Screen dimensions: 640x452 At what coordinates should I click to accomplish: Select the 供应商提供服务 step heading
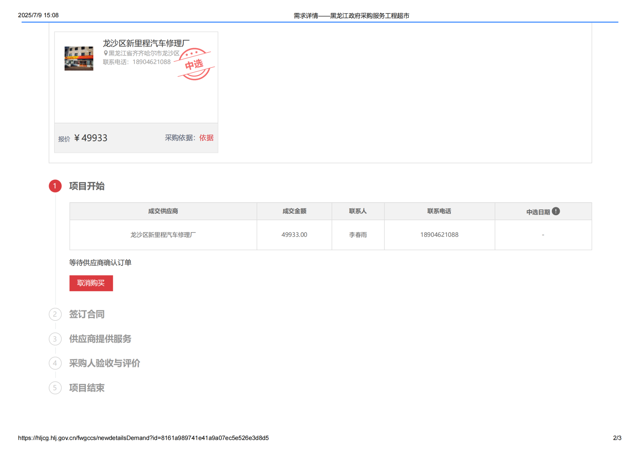click(x=100, y=339)
